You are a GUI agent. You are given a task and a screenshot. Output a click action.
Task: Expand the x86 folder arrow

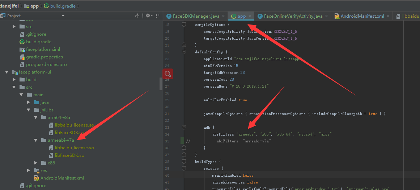click(35, 163)
